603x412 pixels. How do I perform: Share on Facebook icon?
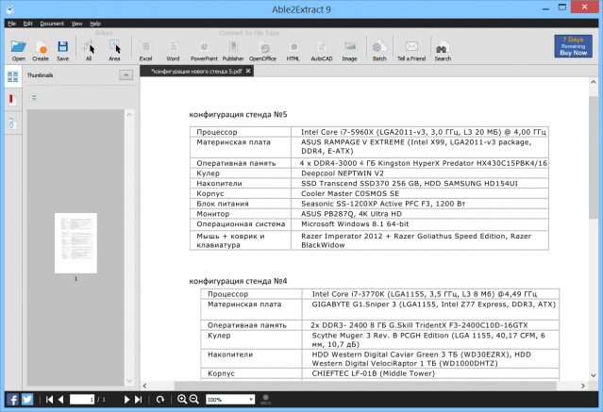click(x=12, y=400)
